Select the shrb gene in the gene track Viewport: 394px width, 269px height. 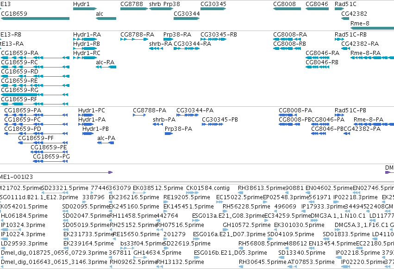coord(161,9)
